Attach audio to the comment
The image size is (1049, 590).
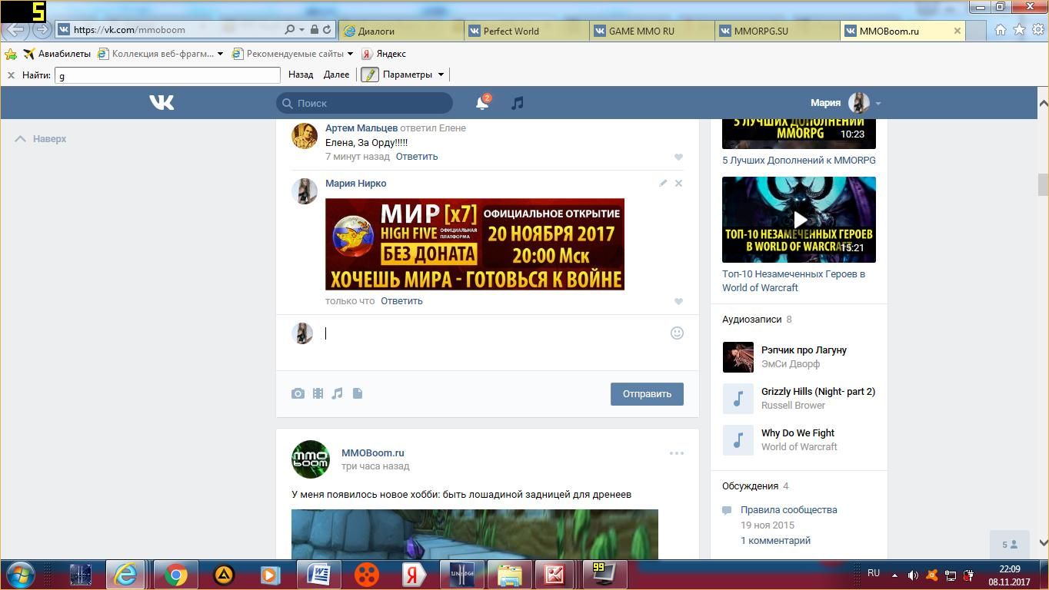coord(337,393)
